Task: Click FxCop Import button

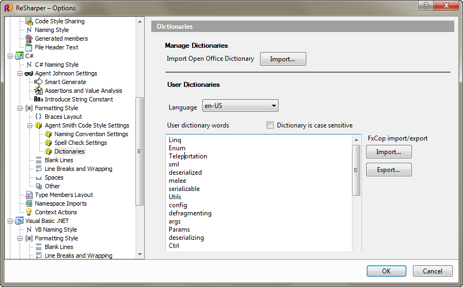Action: tap(388, 152)
